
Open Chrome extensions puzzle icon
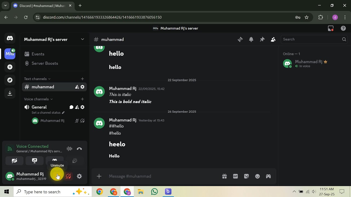coord(321,17)
